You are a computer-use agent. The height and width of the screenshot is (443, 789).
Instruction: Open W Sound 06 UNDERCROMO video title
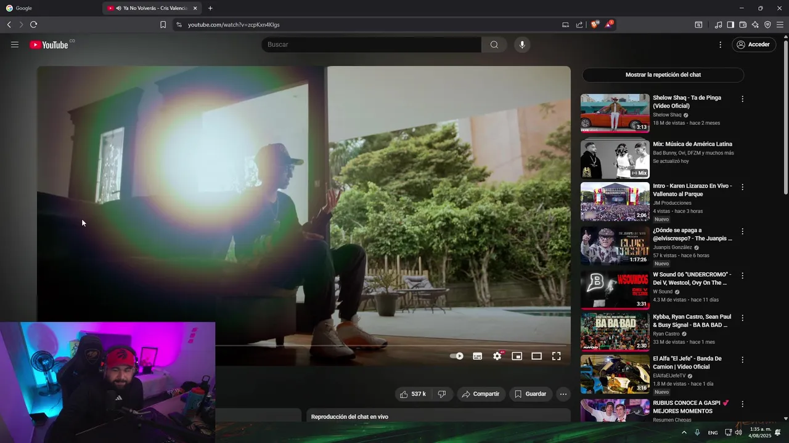(692, 278)
